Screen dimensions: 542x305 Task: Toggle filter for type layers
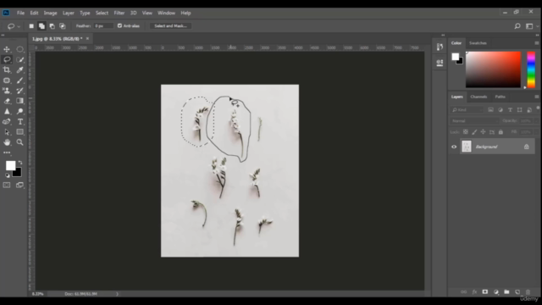(x=510, y=109)
